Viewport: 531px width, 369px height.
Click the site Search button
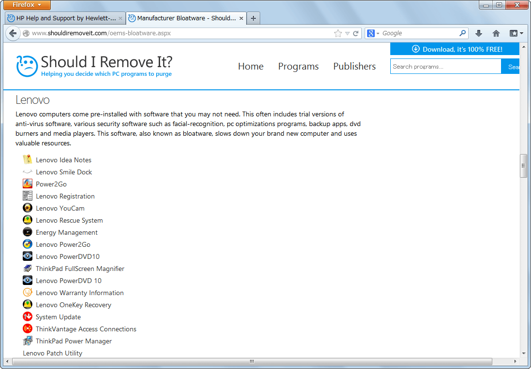coord(510,67)
